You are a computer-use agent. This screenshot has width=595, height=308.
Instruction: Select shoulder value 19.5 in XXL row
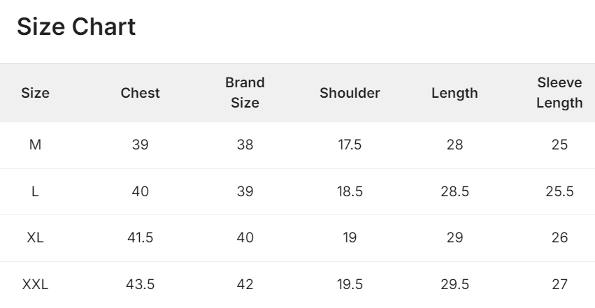coord(350,284)
